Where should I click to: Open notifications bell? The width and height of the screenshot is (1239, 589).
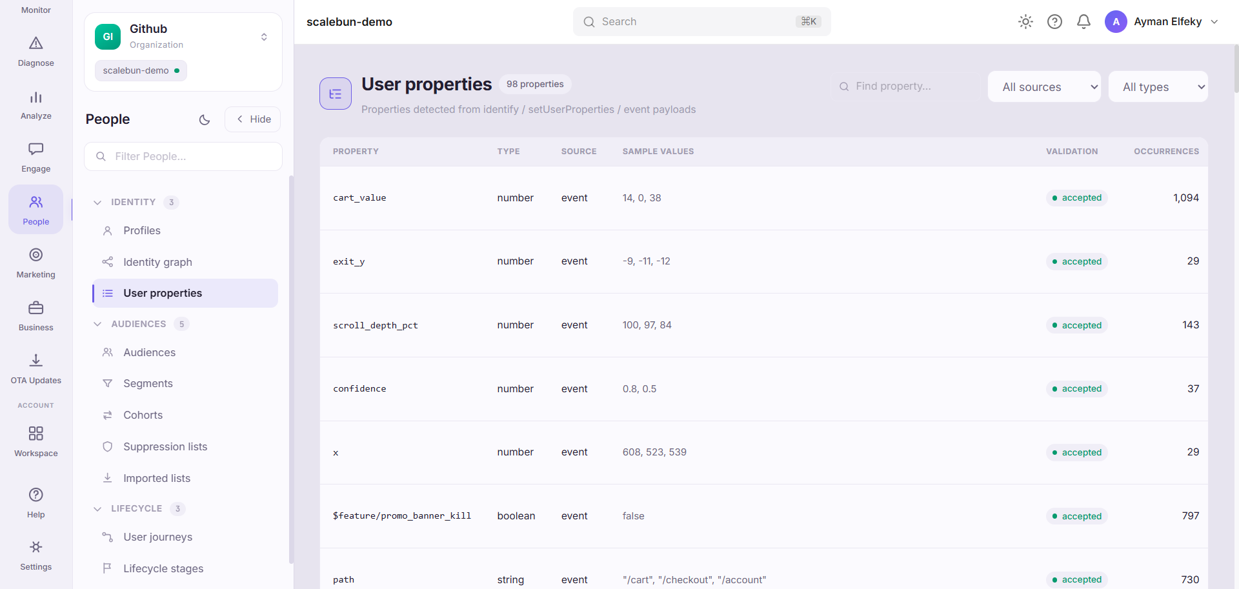point(1083,22)
